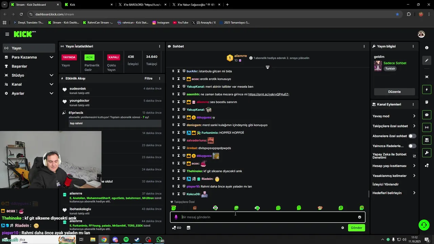Screen dimensions: 434x244
Task: Open Yayın bilgisi three-dot menu
Action: pyautogui.click(x=413, y=46)
